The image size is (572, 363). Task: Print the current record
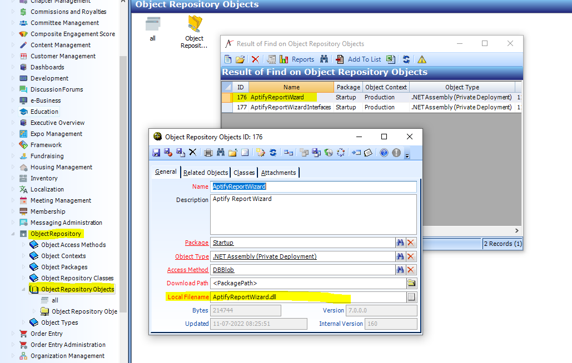[208, 152]
